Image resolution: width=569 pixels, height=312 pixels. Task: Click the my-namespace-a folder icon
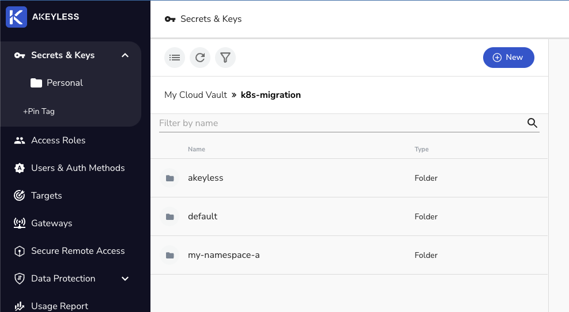[169, 256]
